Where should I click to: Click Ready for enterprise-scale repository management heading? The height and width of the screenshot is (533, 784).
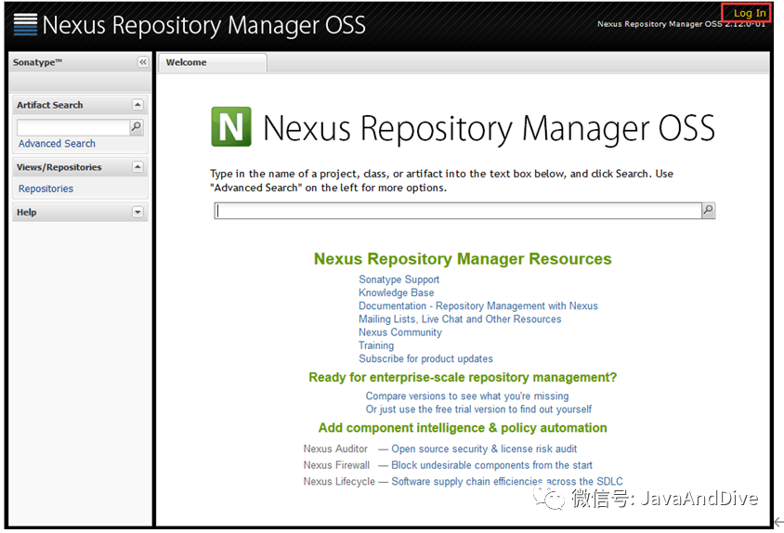(463, 378)
